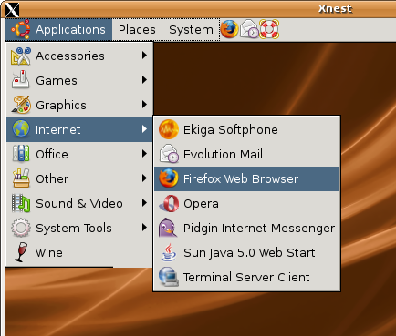Click the System Tools gear icon
396x336 pixels.
[x=21, y=228]
